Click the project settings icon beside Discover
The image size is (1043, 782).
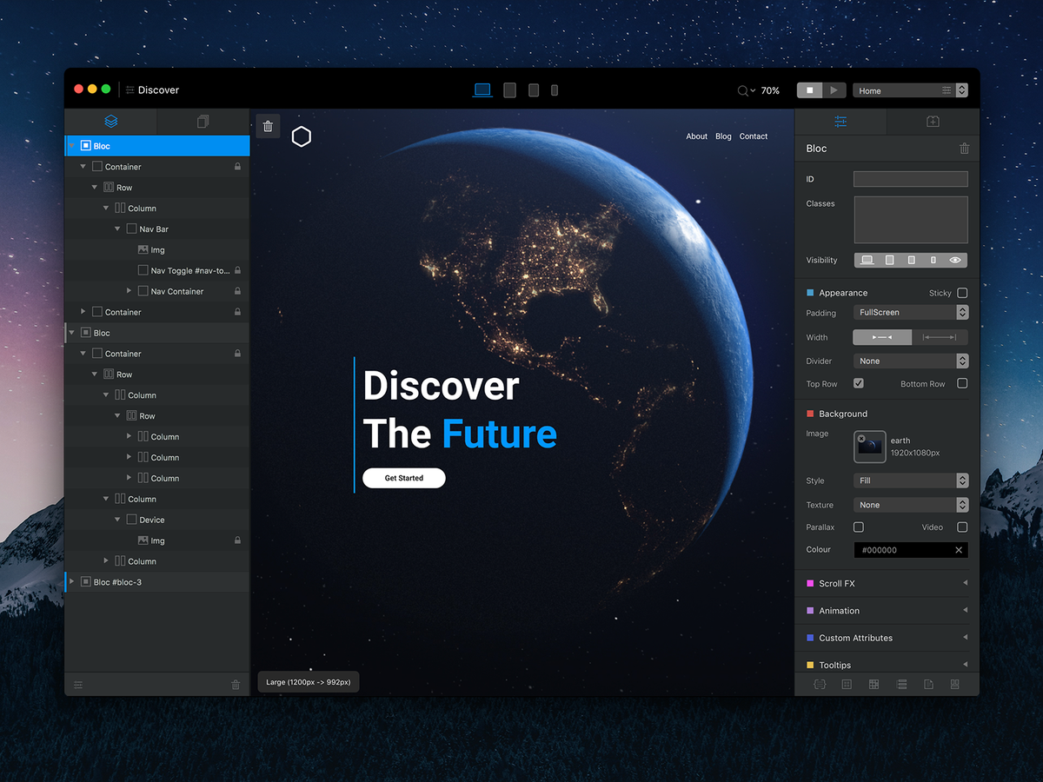(130, 89)
